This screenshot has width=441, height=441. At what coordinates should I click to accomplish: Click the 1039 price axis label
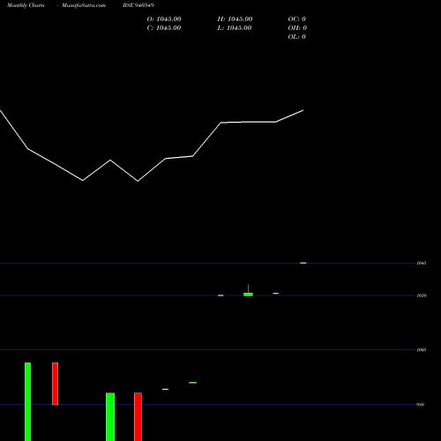point(422,295)
